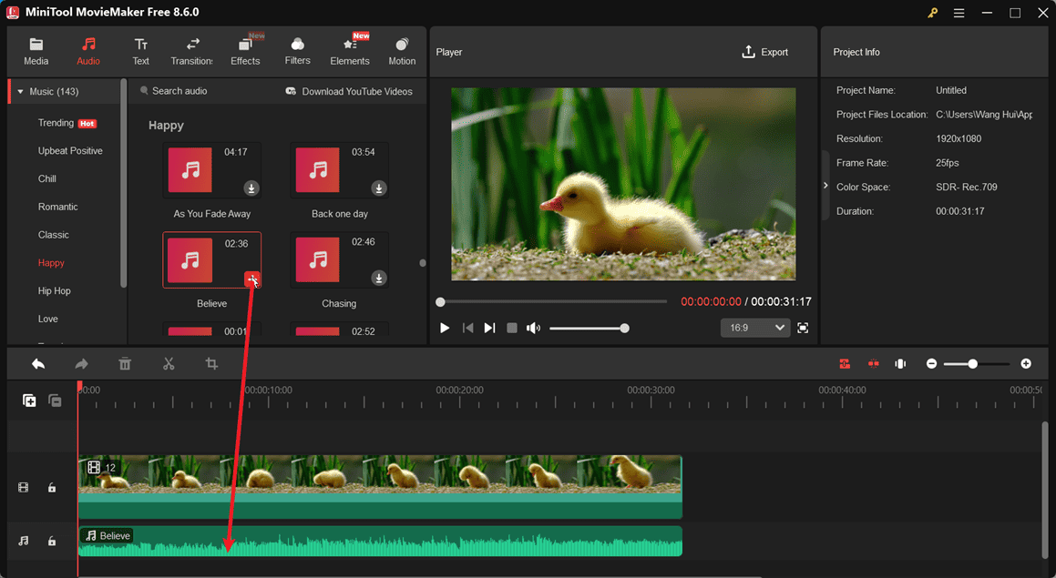1056x578 pixels.
Task: Click the player progress bar
Action: pos(552,302)
